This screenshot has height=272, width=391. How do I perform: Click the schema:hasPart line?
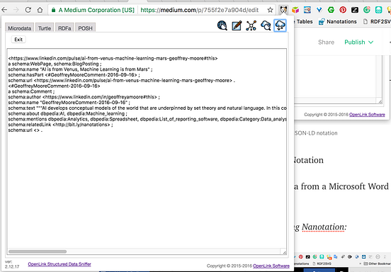pos(74,75)
